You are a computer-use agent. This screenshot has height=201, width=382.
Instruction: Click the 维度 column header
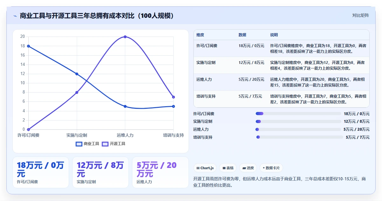(x=200, y=35)
